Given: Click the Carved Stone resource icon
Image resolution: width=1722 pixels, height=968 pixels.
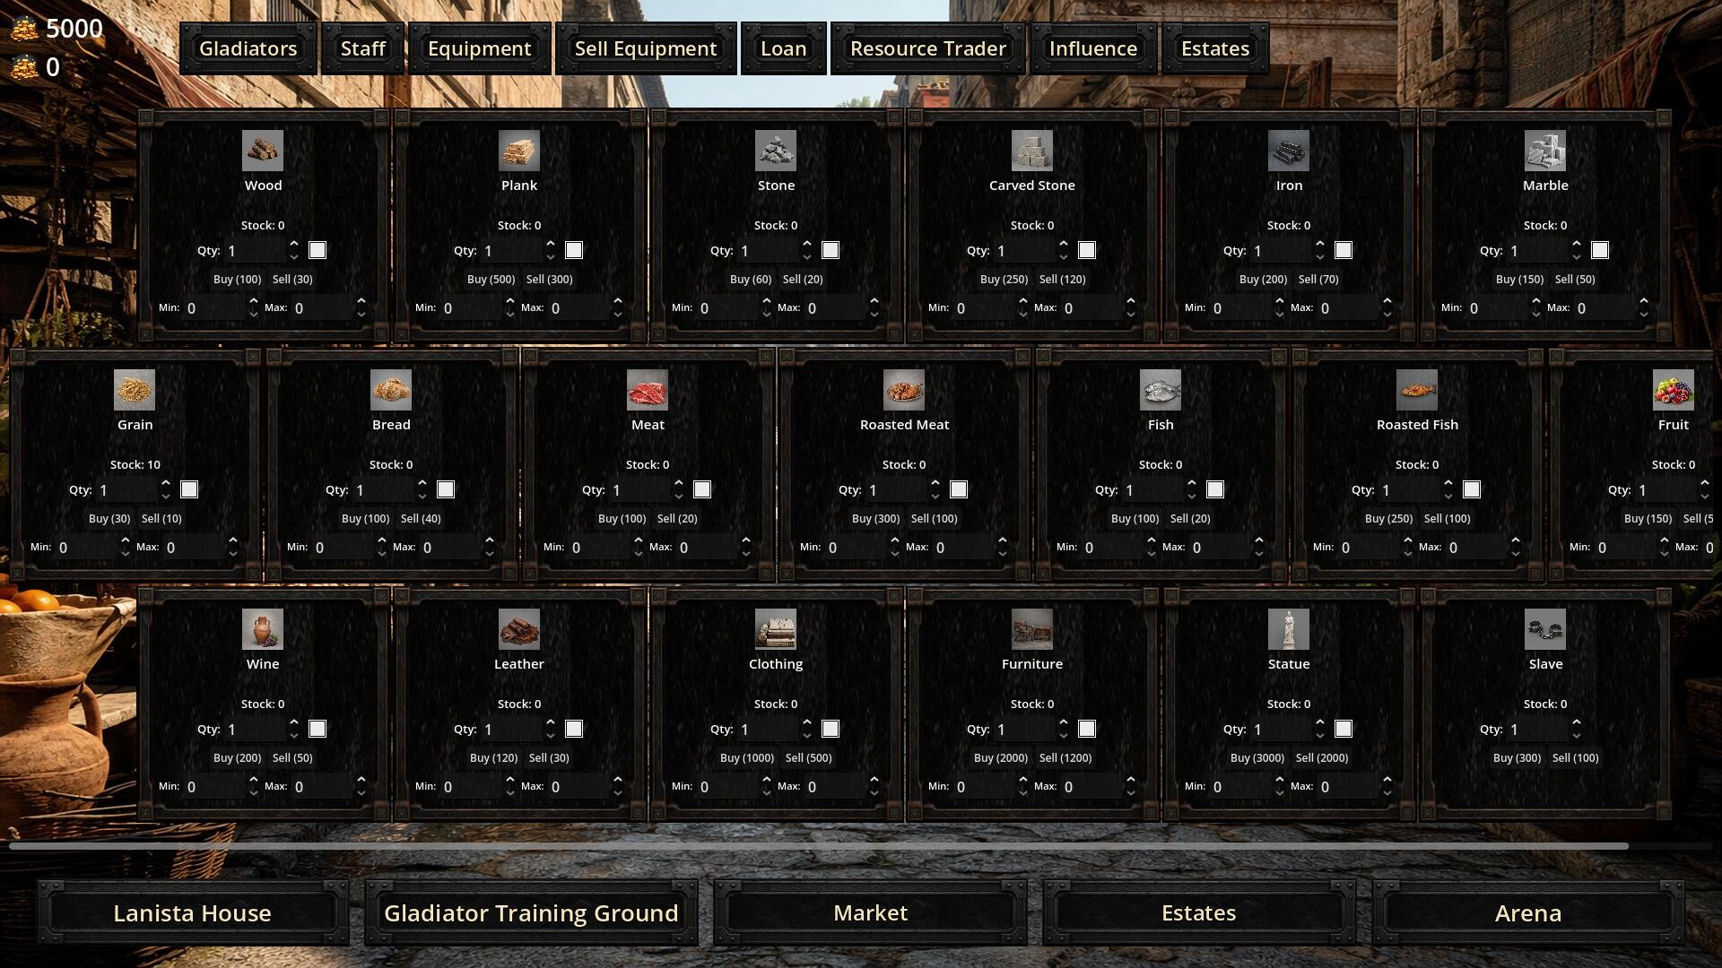Looking at the screenshot, I should click(x=1032, y=151).
